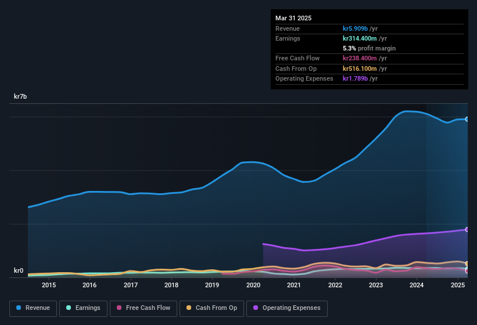Click the 2017 x-axis label
This screenshot has height=325, width=477.
click(131, 285)
